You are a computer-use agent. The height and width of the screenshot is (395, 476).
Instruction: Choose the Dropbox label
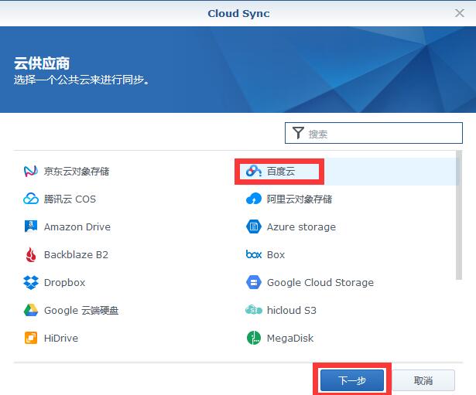(64, 283)
